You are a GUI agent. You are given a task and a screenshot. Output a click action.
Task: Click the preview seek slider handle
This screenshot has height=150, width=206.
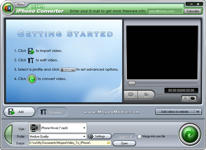coord(132,83)
